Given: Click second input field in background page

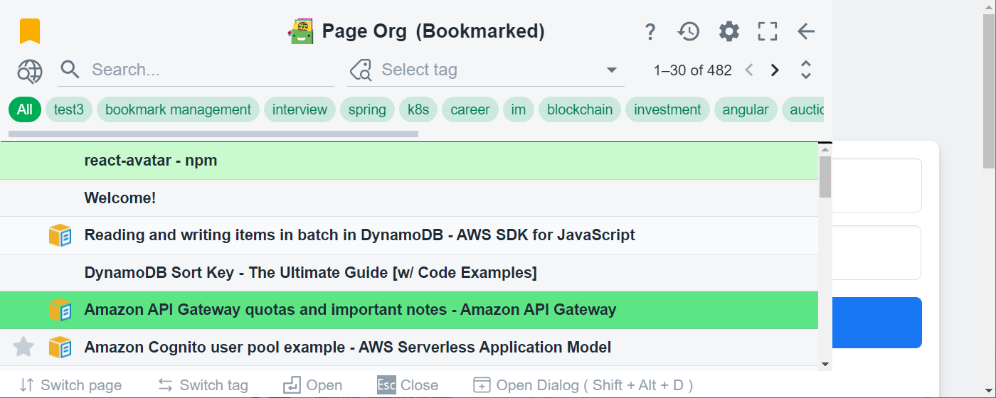Looking at the screenshot, I should [x=877, y=252].
